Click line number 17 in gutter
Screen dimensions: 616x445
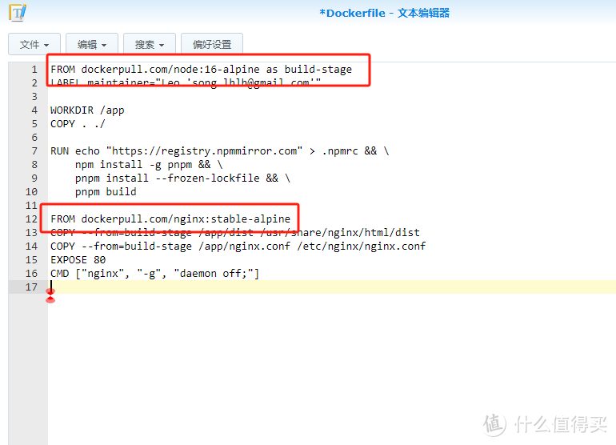tap(32, 287)
